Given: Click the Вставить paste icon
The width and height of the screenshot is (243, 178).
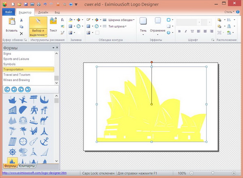Looking at the screenshot, I should click(x=12, y=21).
